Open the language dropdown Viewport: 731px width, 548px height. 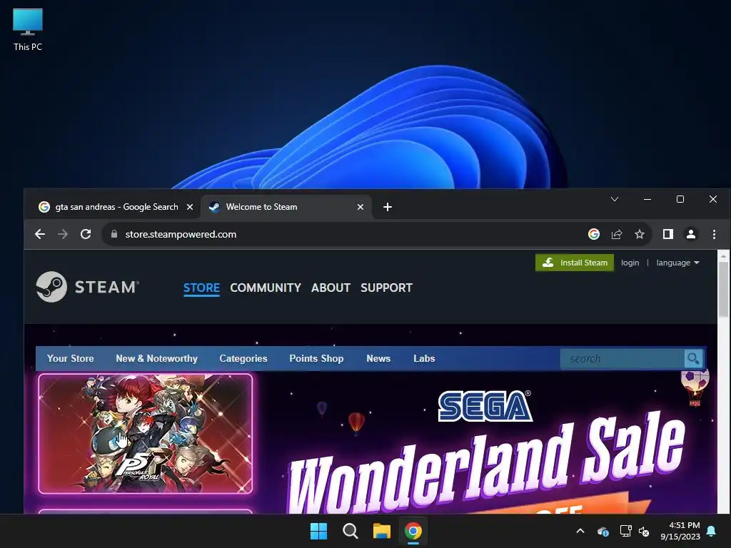click(x=678, y=263)
